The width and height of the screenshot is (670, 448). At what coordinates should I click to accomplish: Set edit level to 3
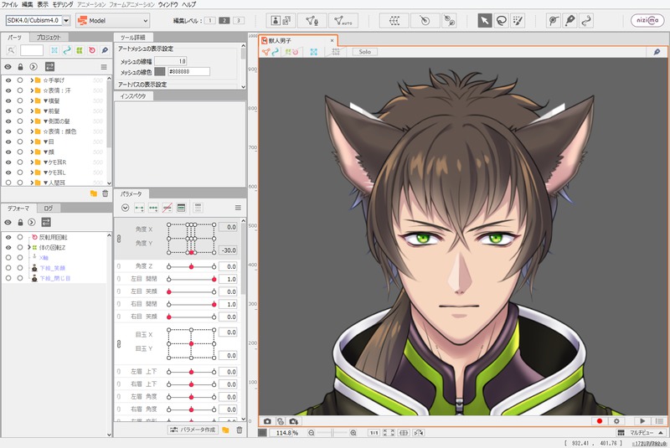pos(239,20)
